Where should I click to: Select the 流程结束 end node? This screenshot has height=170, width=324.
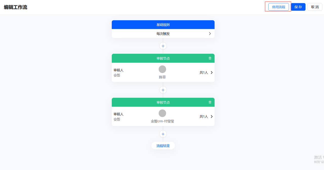[x=163, y=146]
